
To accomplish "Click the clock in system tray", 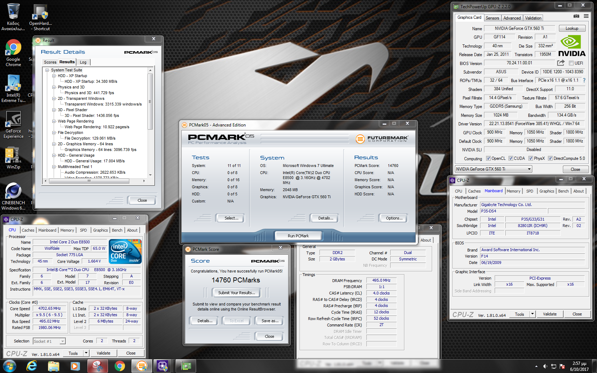I will 579,366.
